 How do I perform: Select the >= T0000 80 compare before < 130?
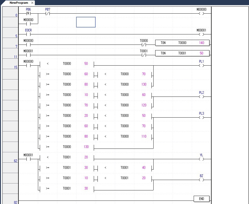pyautogui.click(x=67, y=85)
